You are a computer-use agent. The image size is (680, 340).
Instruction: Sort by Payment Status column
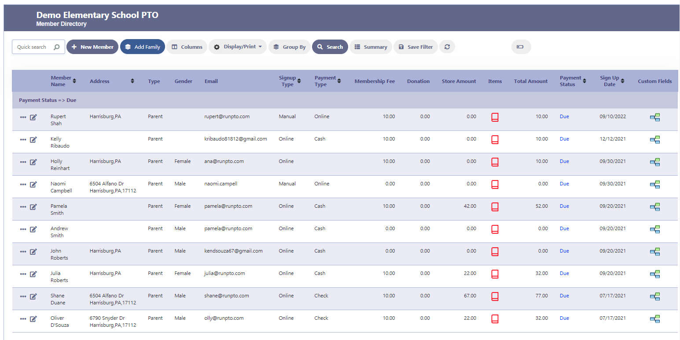pyautogui.click(x=584, y=81)
